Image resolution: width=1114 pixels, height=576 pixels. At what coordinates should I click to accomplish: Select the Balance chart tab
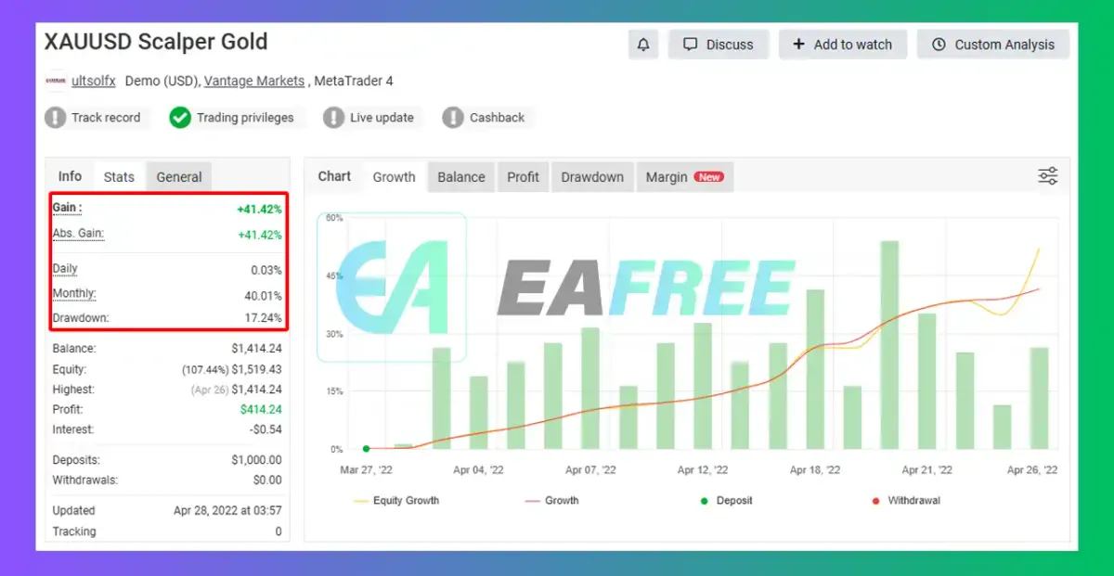pos(461,176)
